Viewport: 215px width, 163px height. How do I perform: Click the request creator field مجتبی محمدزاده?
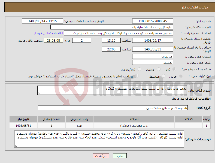point(119,33)
